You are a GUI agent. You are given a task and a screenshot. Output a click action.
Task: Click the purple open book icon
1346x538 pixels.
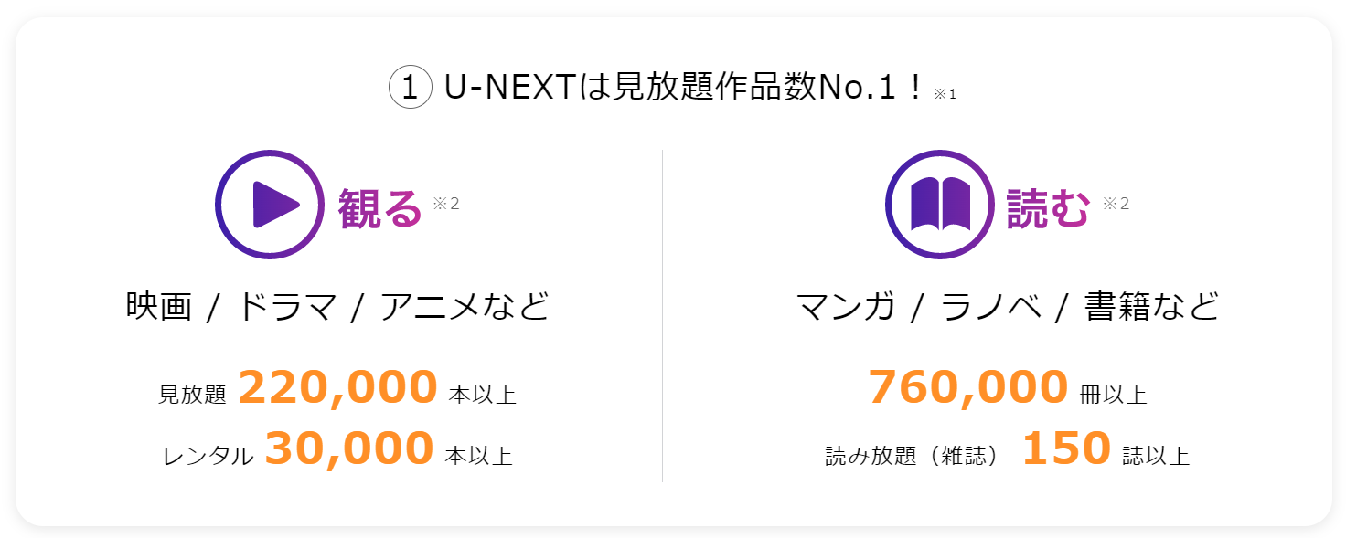point(941,205)
